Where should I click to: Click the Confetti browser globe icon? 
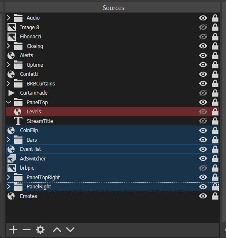coord(11,74)
